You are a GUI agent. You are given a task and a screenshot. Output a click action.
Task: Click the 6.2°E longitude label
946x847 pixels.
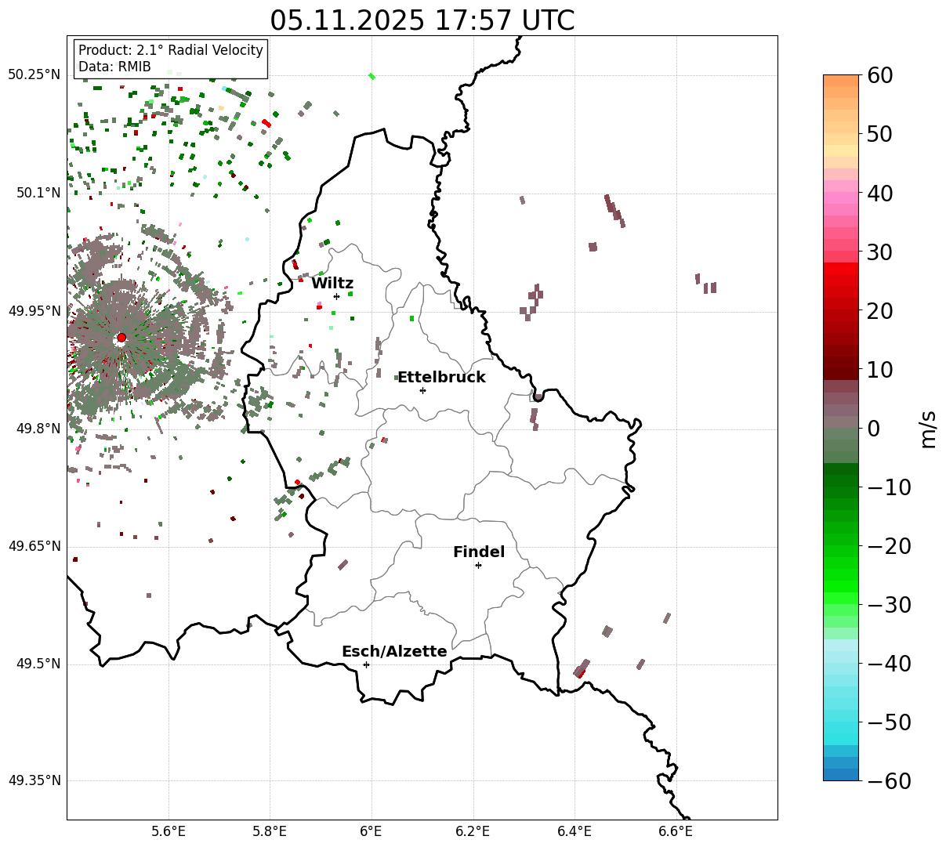tap(473, 832)
